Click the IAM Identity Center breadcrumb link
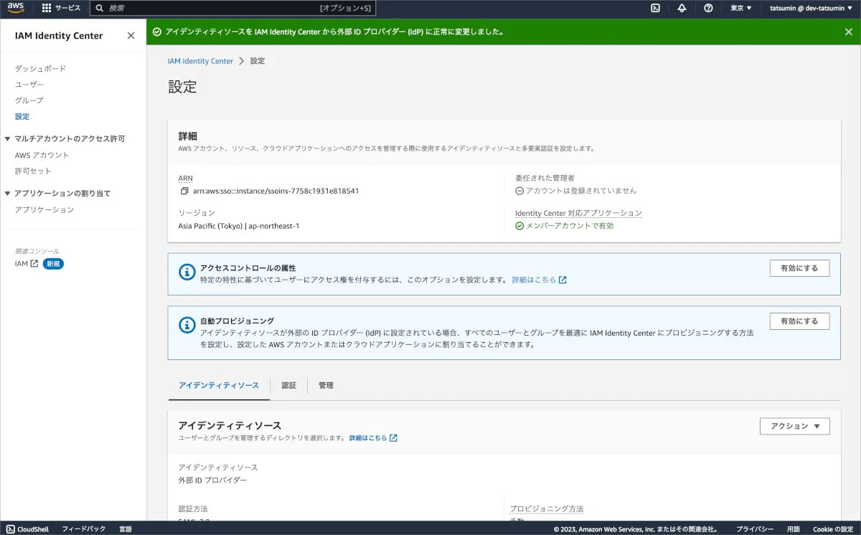 (200, 61)
